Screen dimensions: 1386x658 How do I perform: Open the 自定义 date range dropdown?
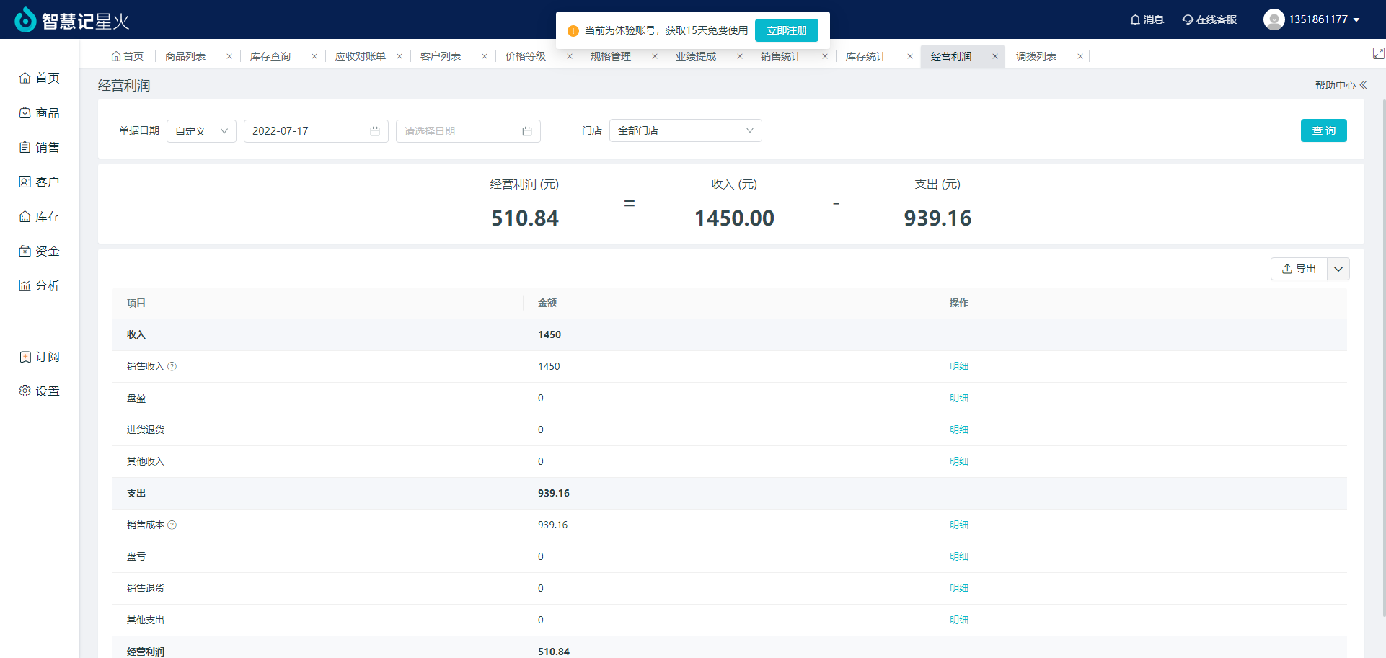[x=201, y=131]
